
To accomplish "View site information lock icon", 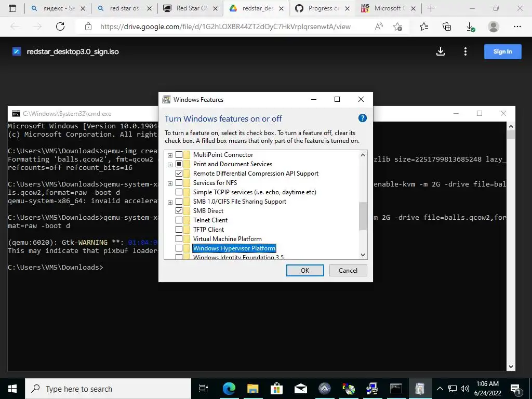I will (88, 26).
